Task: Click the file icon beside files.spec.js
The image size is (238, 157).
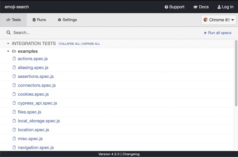Action: tap(14, 112)
